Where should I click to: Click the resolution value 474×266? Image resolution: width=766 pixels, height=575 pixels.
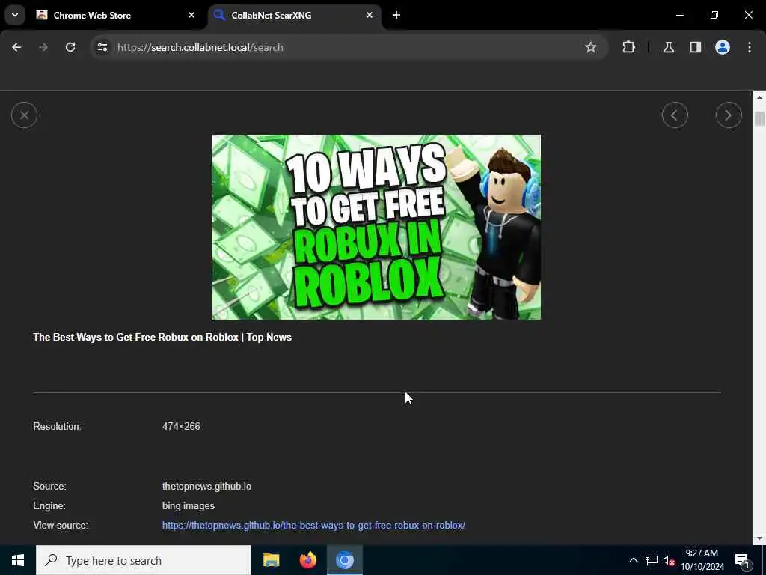point(181,426)
